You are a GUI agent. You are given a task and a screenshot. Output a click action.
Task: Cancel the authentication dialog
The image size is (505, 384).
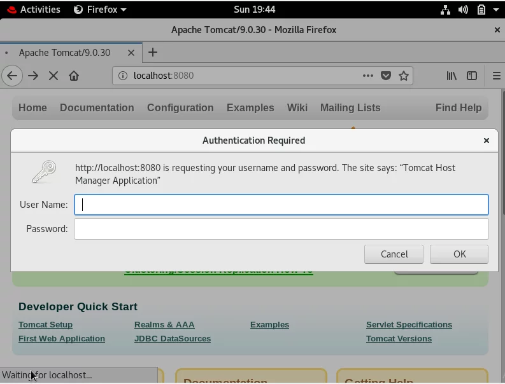(x=394, y=254)
